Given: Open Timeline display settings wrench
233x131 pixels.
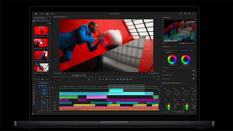Looking at the screenshot, I should point(52,88).
